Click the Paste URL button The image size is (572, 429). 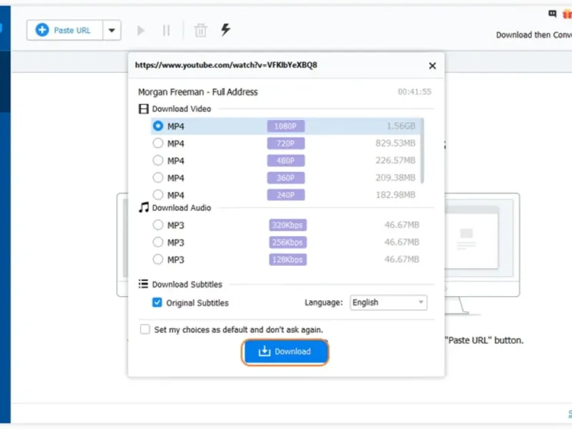64,30
